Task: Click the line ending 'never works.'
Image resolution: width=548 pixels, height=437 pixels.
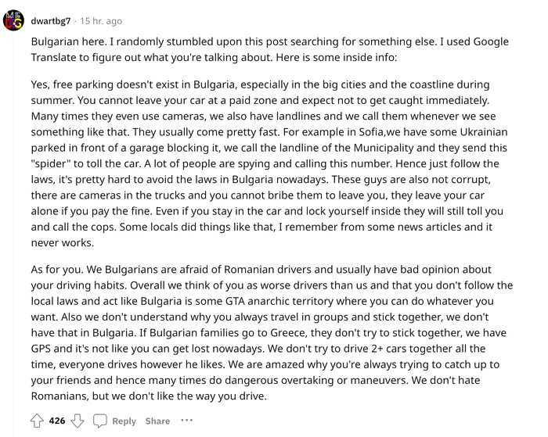Action: pyautogui.click(x=63, y=242)
